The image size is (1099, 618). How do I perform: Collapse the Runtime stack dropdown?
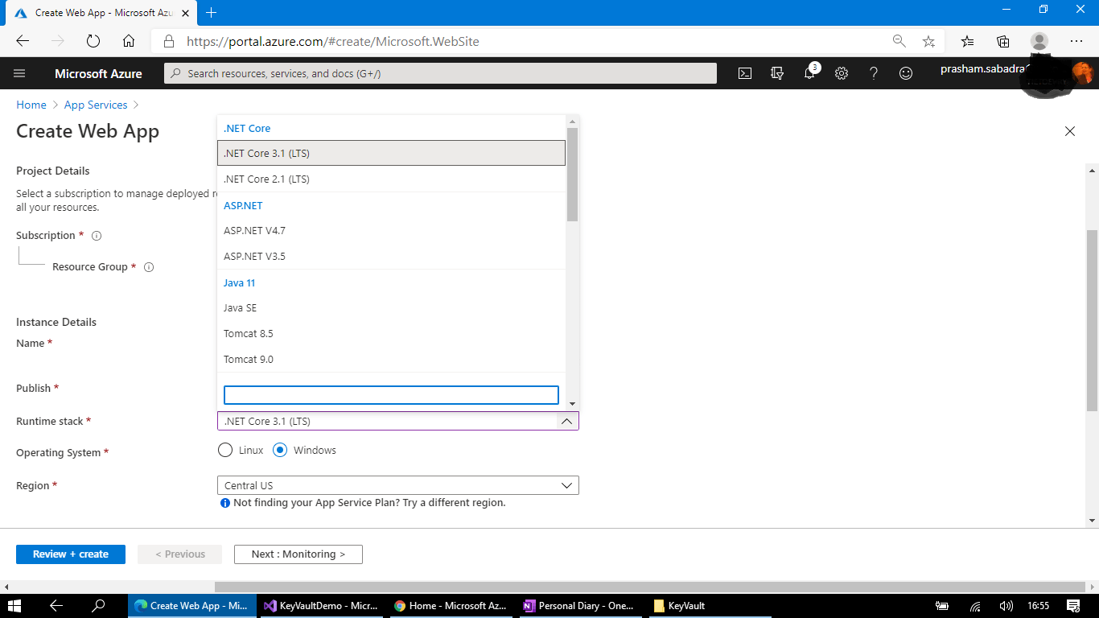point(566,421)
